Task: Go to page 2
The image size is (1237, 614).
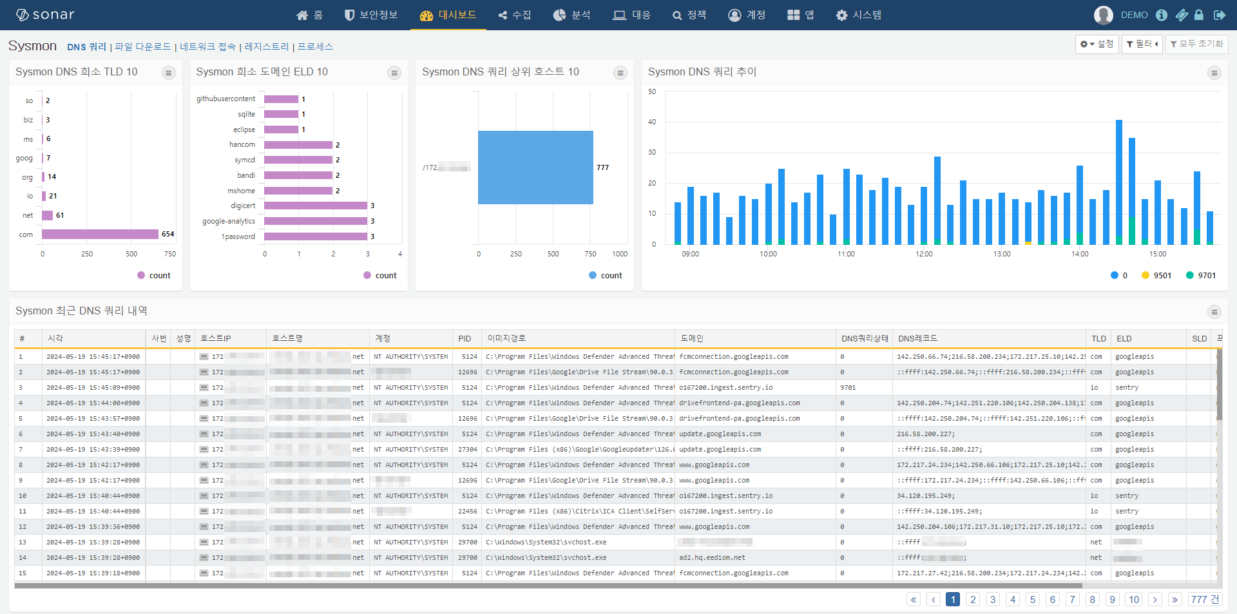Action: [x=973, y=600]
